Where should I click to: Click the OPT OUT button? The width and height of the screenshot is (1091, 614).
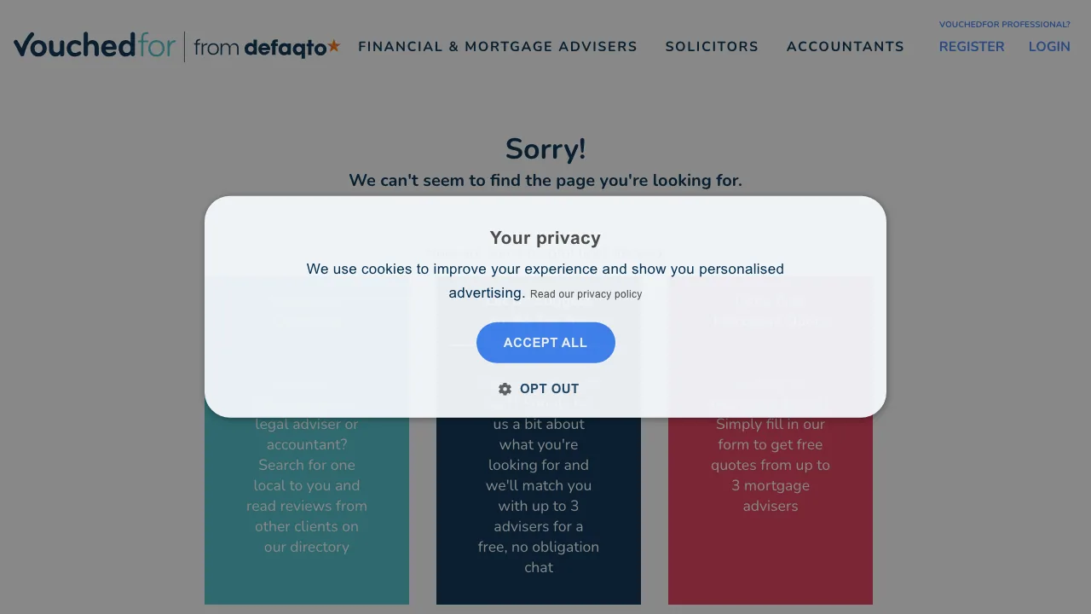[x=549, y=389]
